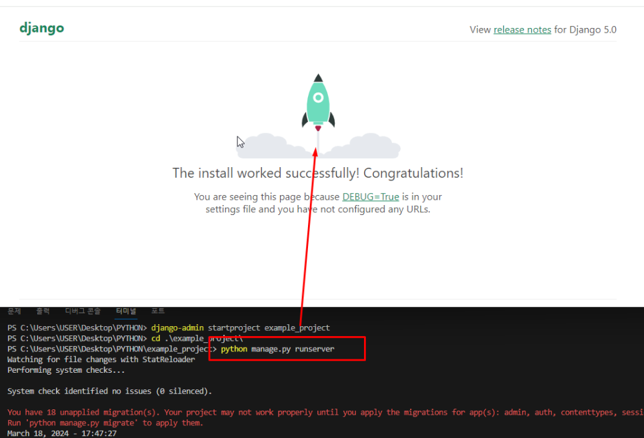644x438 pixels.
Task: Click the "Run 'python manage.py migrate'" line
Action: click(105, 423)
